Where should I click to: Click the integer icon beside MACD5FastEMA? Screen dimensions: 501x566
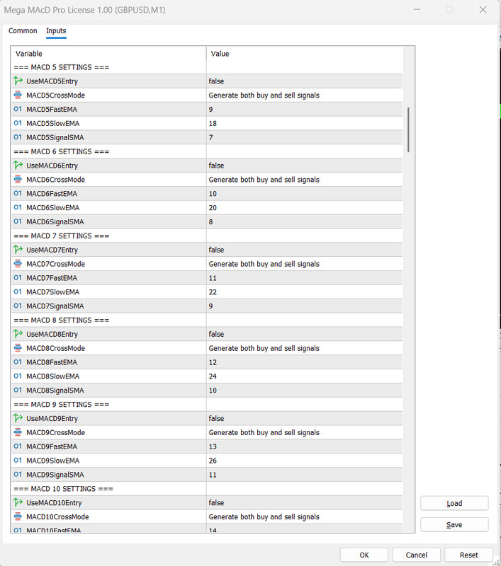[18, 109]
